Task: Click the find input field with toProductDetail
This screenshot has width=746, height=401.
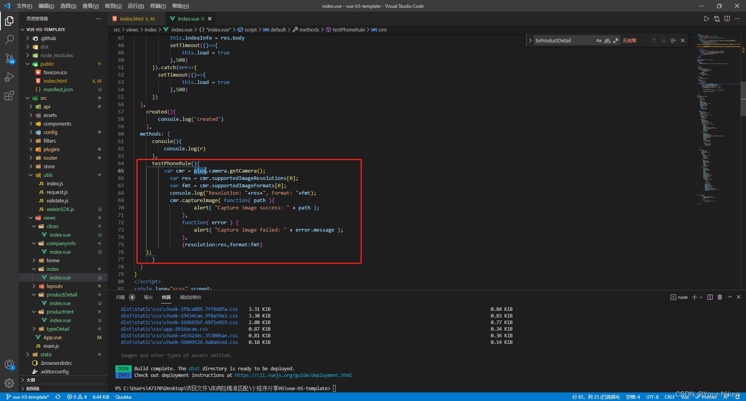Action: click(563, 40)
